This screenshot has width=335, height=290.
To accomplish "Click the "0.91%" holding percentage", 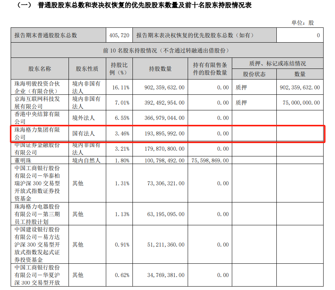I will (x=122, y=244).
